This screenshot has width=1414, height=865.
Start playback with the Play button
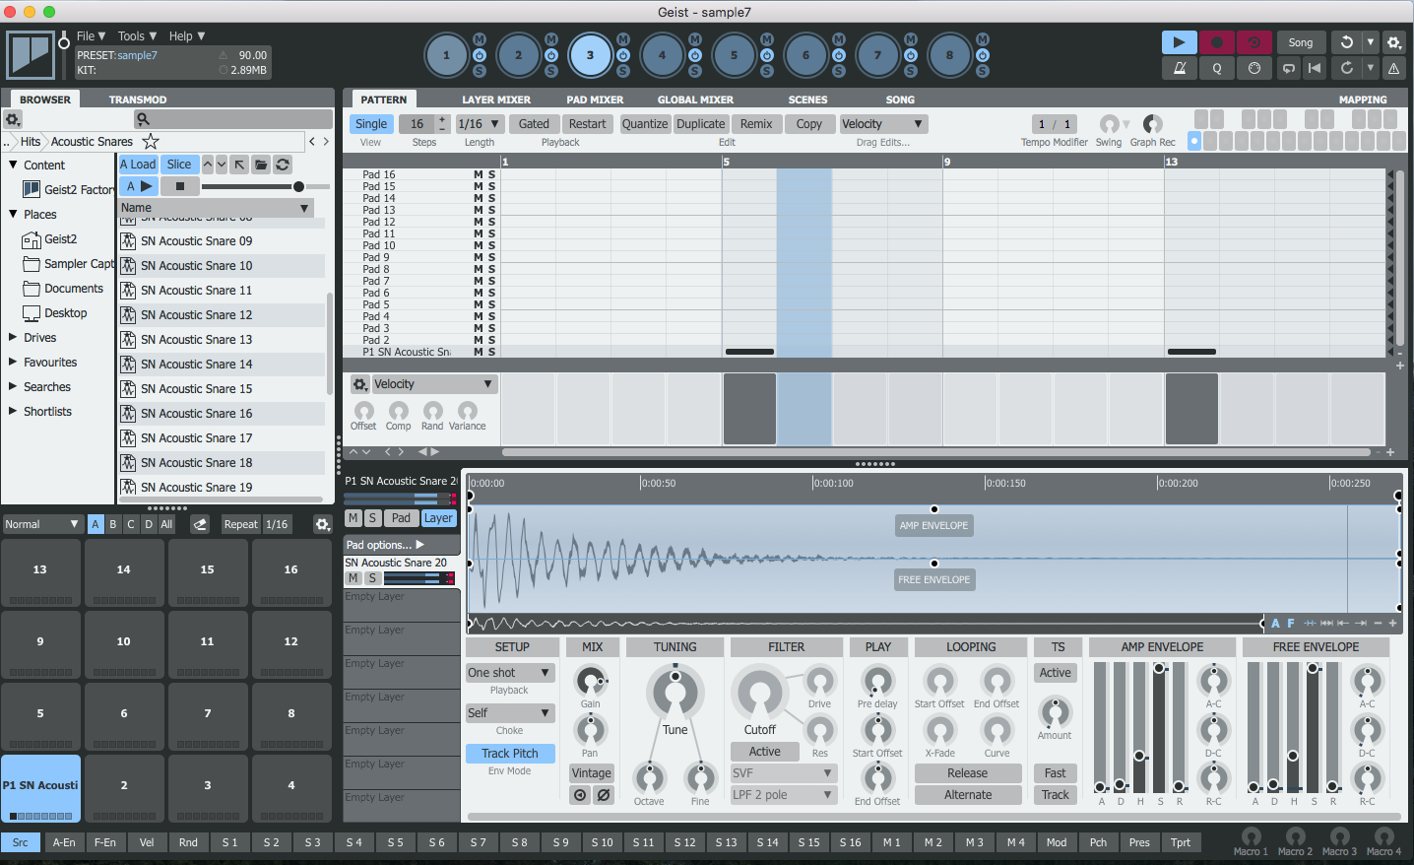1179,42
